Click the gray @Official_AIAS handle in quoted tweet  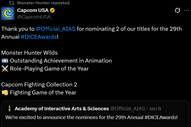(127, 109)
